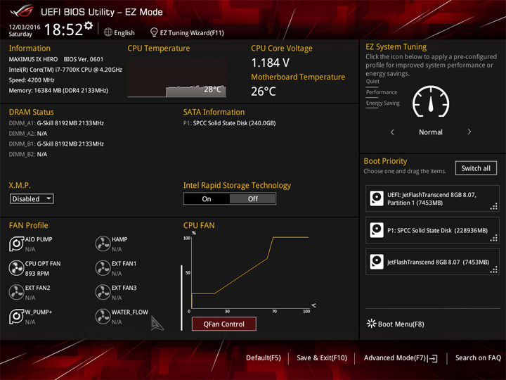
Task: Click the Speed: 4200 MHz line
Action: coord(32,80)
